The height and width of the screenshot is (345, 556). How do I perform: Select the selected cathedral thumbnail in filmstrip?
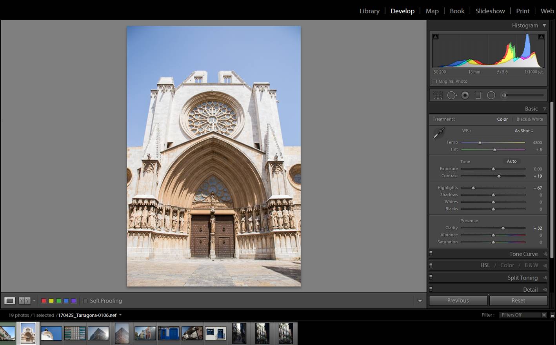[28, 333]
